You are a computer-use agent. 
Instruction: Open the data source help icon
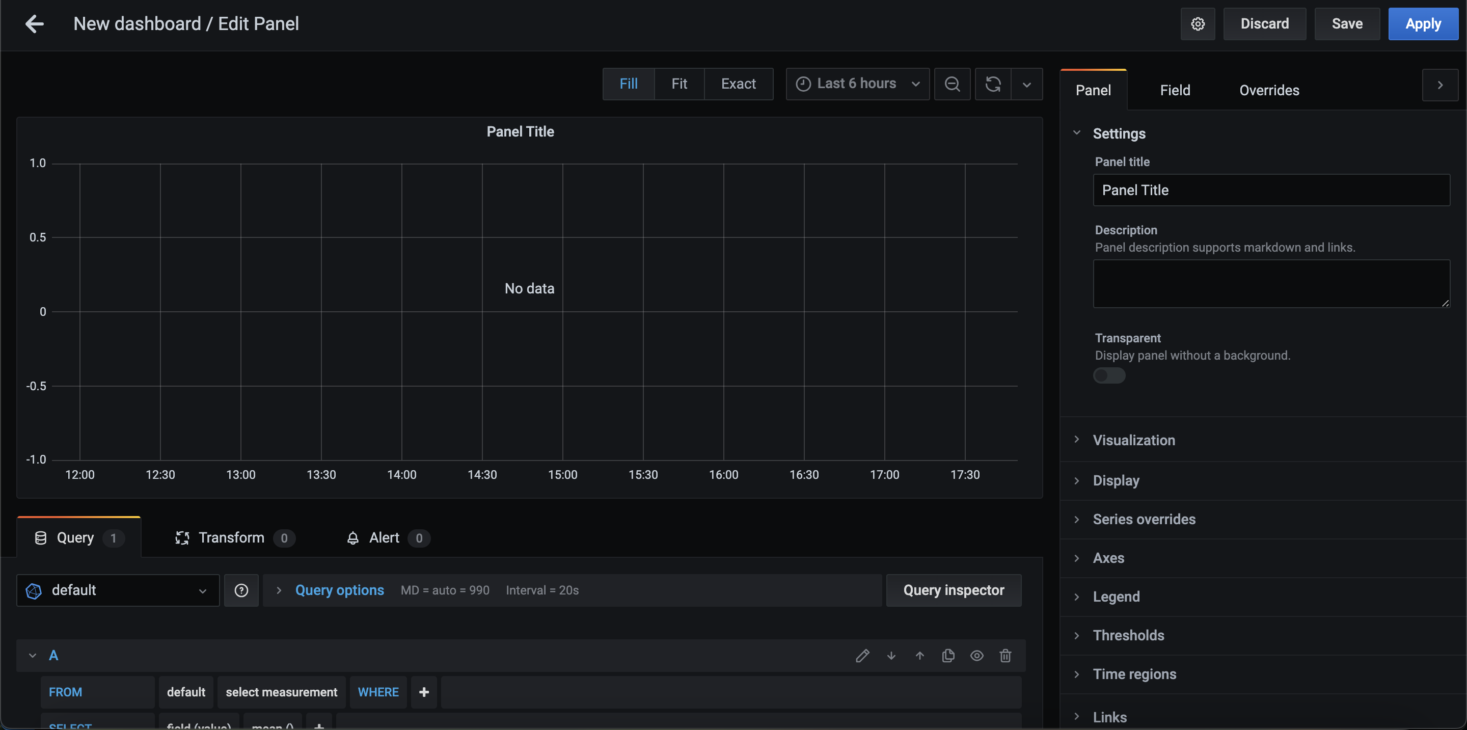point(241,590)
